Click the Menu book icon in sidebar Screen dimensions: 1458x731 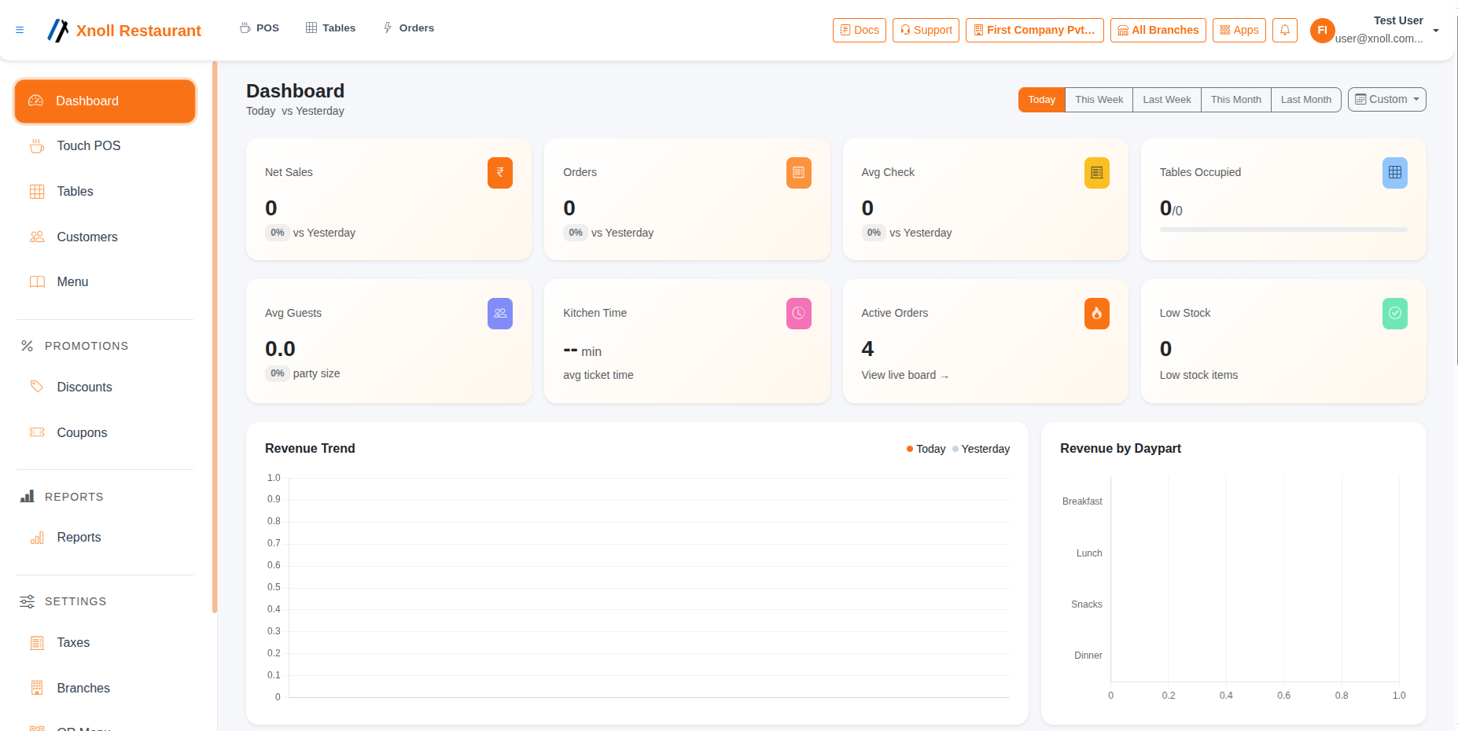(x=37, y=282)
